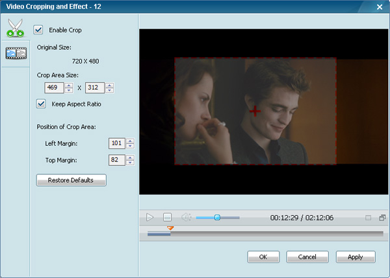
Task: Confirm changes with the OK button
Action: (263, 257)
